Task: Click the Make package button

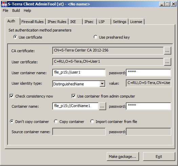Action: point(123,157)
